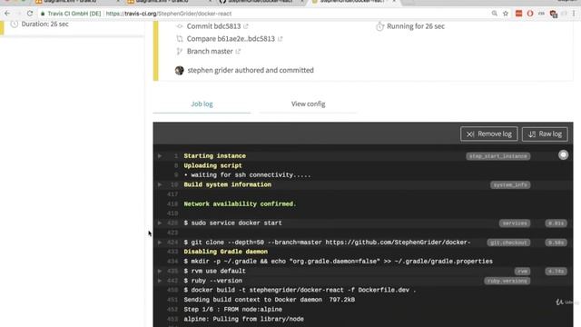581x327 pixels.
Task: Open the red extension icon in toolbar
Action: [518, 14]
